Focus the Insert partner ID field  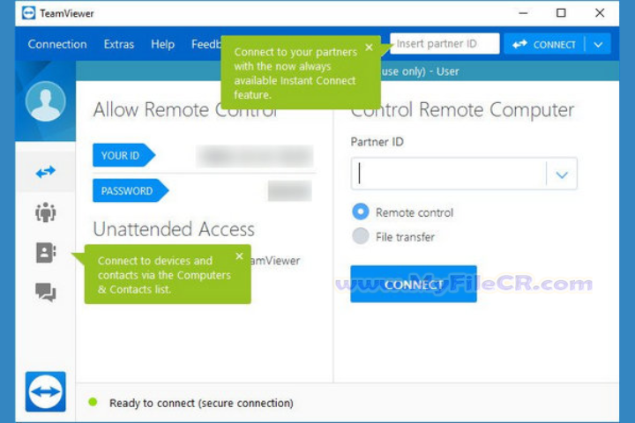444,44
